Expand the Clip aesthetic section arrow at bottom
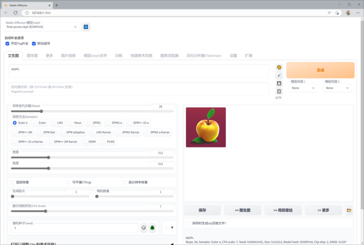Viewport: 364px width, 245px height. [x=172, y=244]
